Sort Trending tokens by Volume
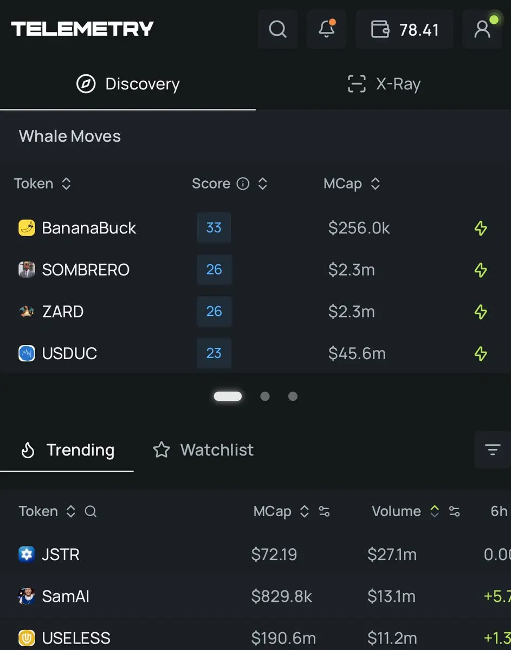Screen dimensions: 511x650 (434, 511)
